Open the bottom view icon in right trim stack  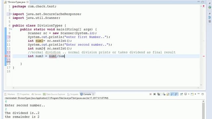click(210, 21)
